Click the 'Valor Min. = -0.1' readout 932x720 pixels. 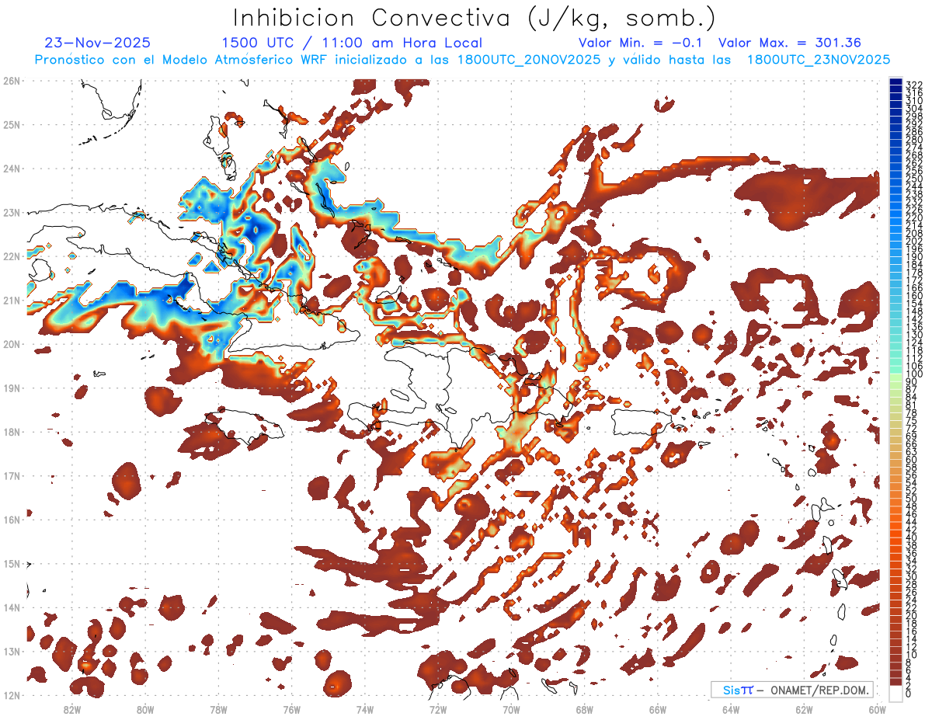point(641,43)
